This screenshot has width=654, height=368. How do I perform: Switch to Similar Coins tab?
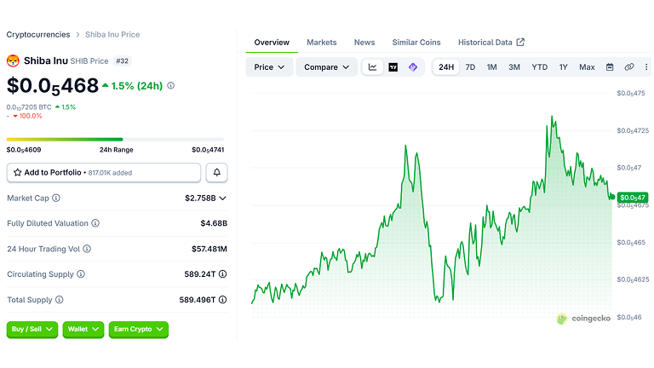pyautogui.click(x=416, y=43)
